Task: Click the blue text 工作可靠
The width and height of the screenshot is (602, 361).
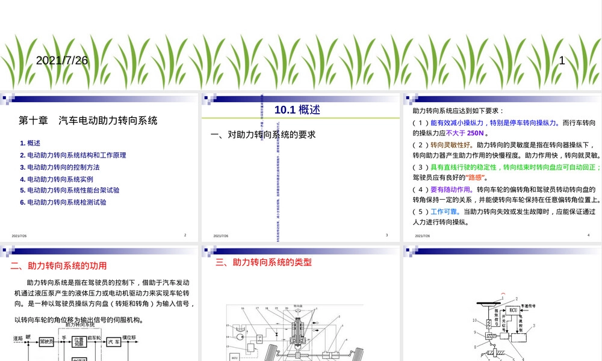Action: point(444,212)
